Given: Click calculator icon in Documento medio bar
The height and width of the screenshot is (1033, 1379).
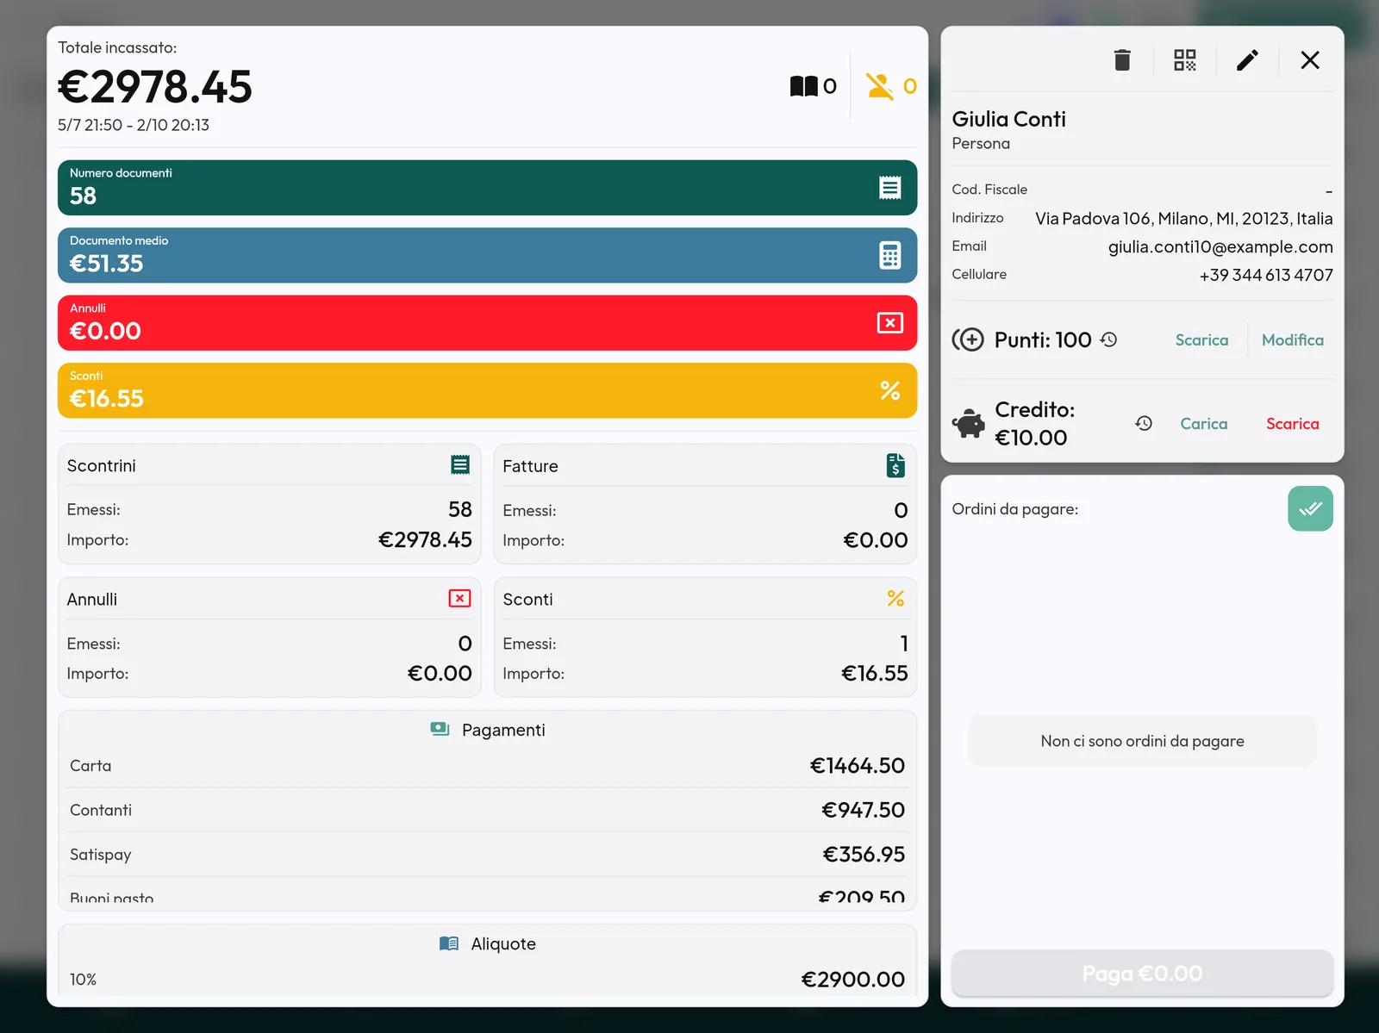Looking at the screenshot, I should coord(890,255).
